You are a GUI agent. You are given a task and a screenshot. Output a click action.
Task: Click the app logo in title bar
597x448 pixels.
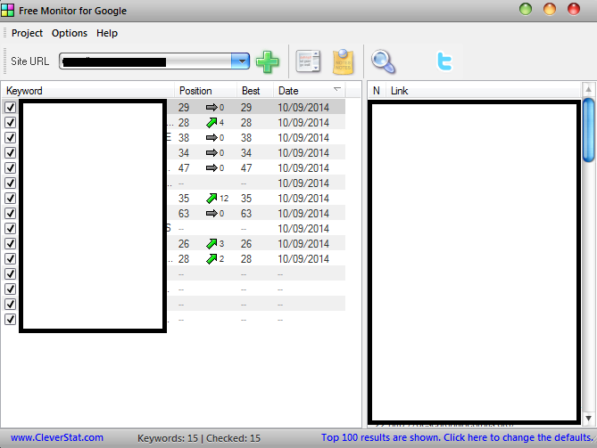pos(8,10)
